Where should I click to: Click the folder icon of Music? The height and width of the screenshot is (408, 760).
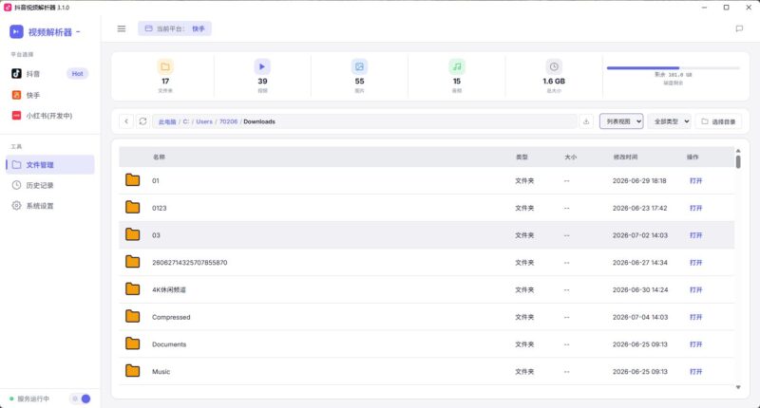point(132,371)
